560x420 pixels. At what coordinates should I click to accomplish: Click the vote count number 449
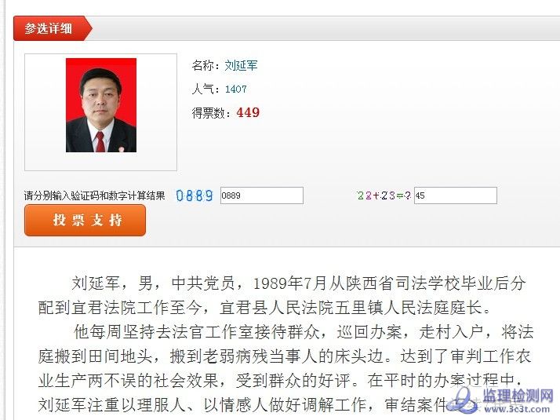pyautogui.click(x=248, y=112)
